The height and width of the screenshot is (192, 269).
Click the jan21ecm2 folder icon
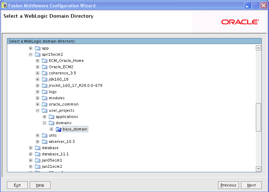(38, 166)
